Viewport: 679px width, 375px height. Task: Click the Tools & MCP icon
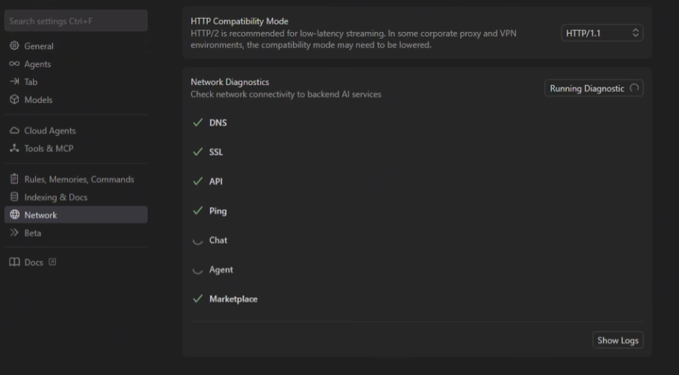[14, 149]
